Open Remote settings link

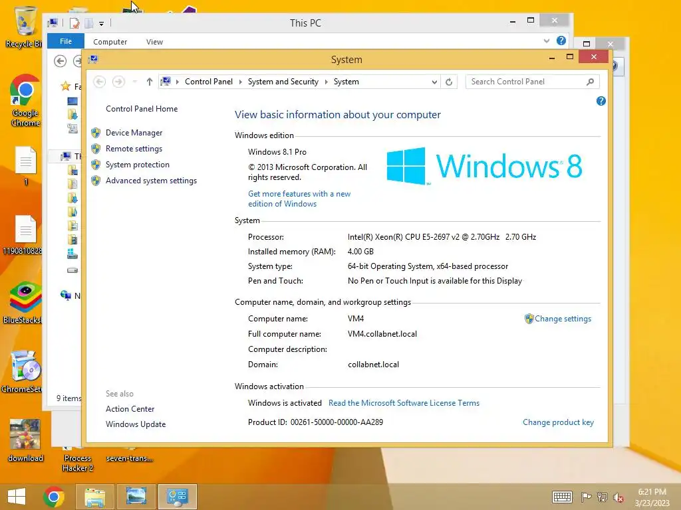134,149
